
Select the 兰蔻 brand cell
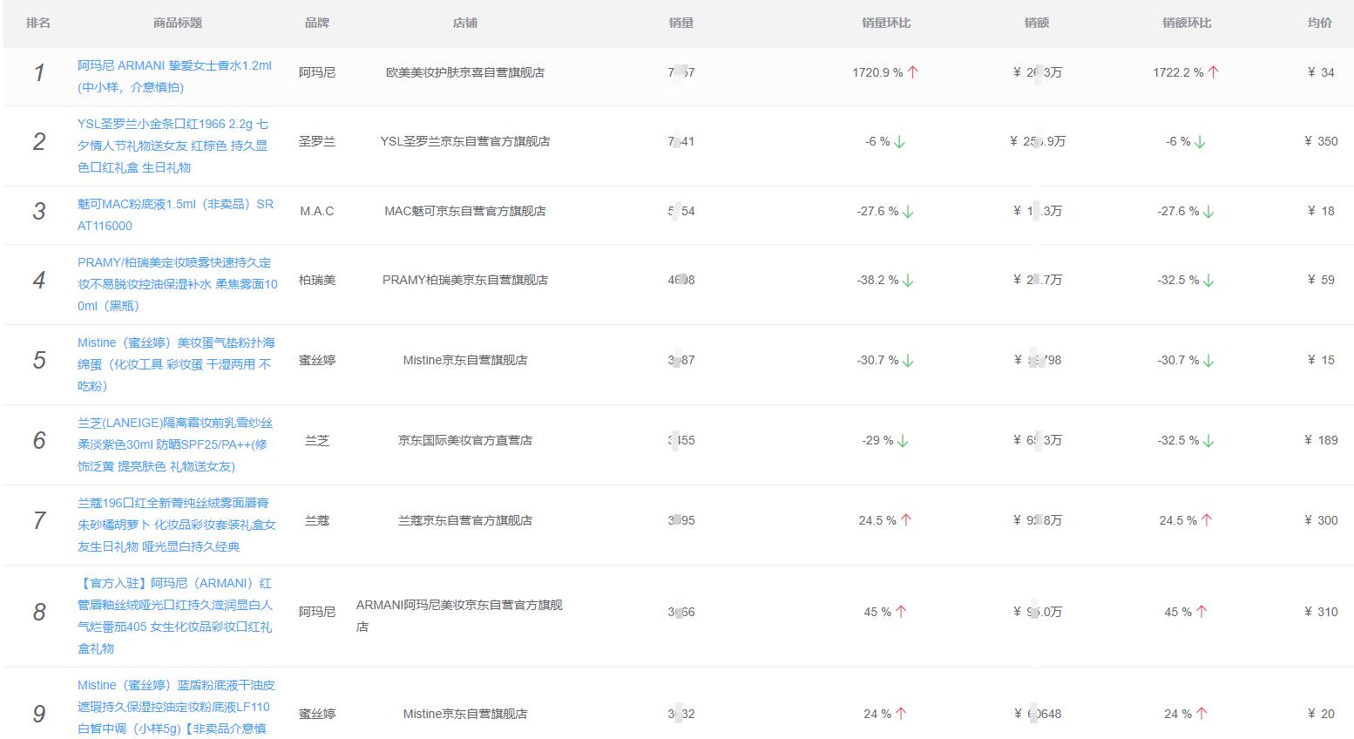pyautogui.click(x=317, y=520)
